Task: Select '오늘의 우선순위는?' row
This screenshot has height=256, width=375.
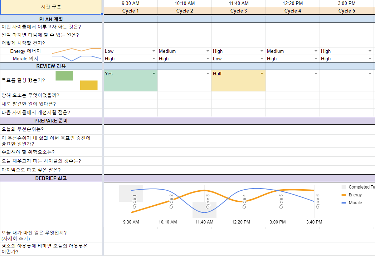Action: (51, 129)
